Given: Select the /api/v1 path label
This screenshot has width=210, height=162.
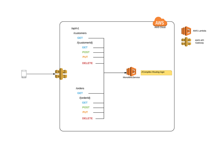Looking at the screenshot, I should [x=75, y=28].
